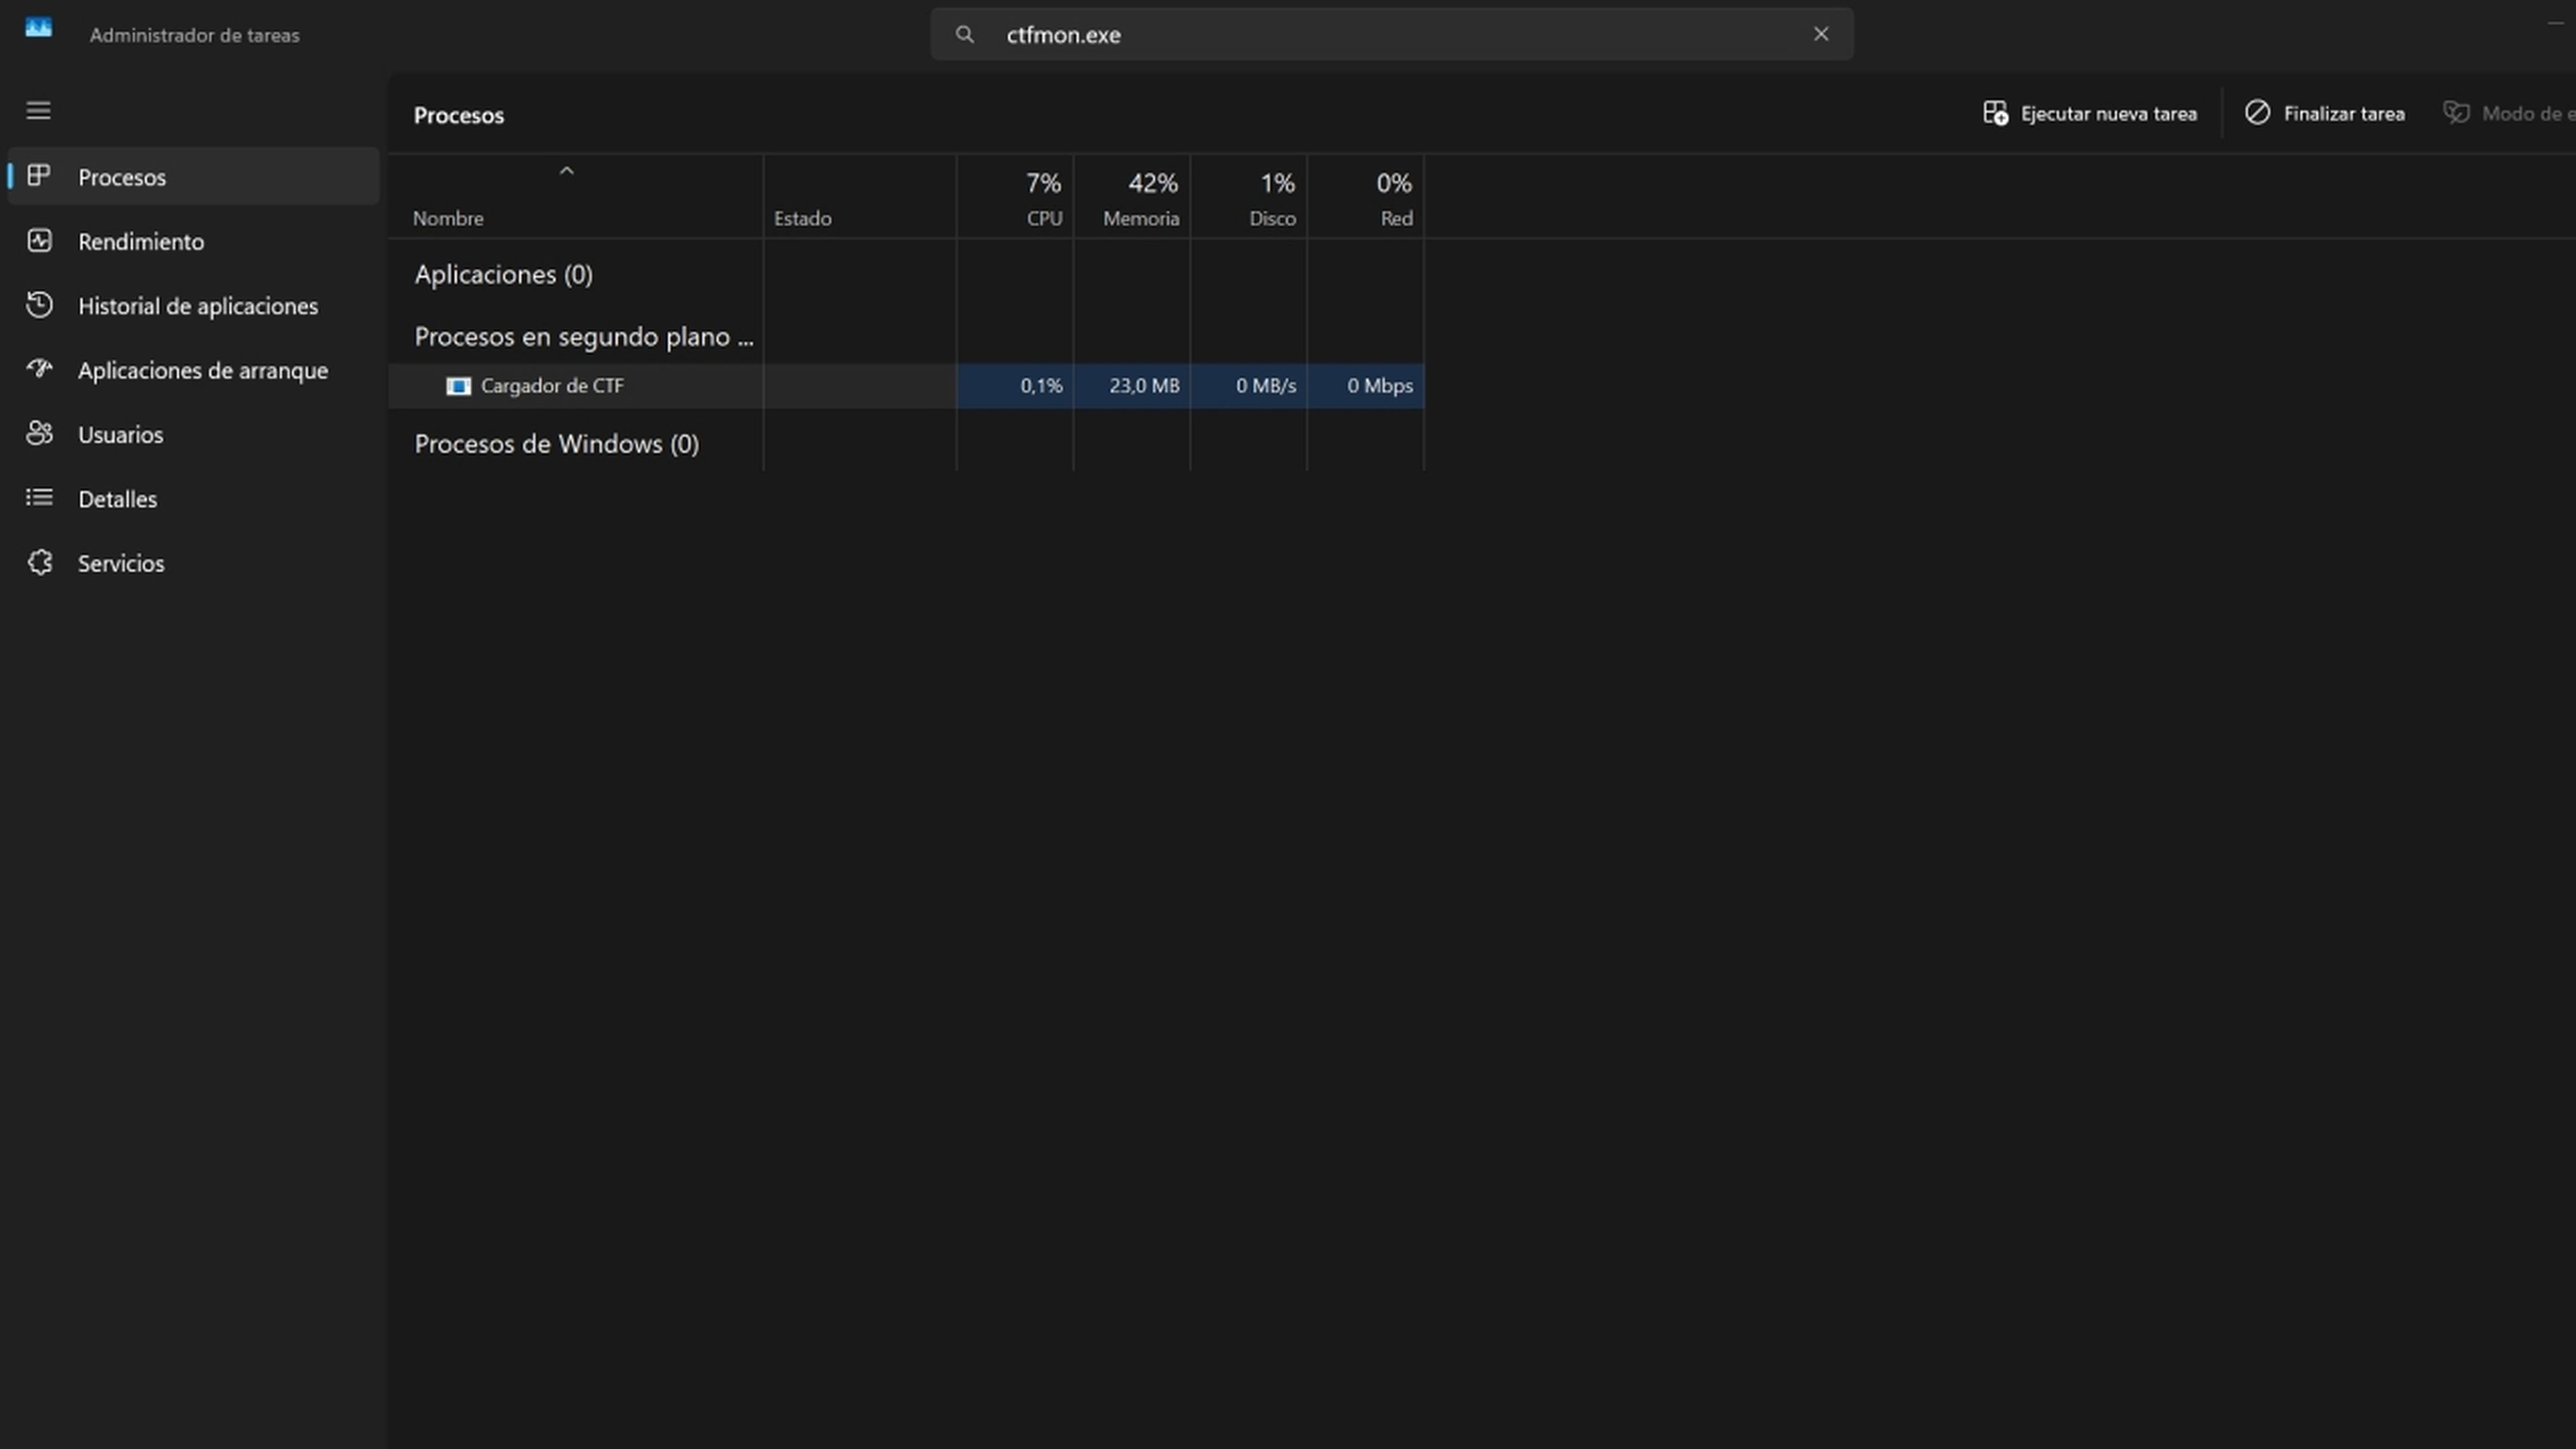Clear the ctfmon.exe search text
The image size is (2576, 1449).
(1821, 34)
